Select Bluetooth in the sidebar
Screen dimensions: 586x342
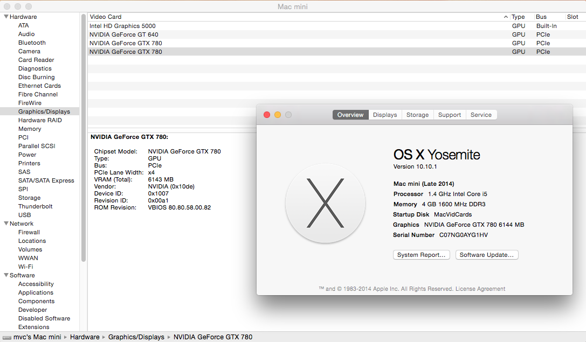pyautogui.click(x=32, y=43)
